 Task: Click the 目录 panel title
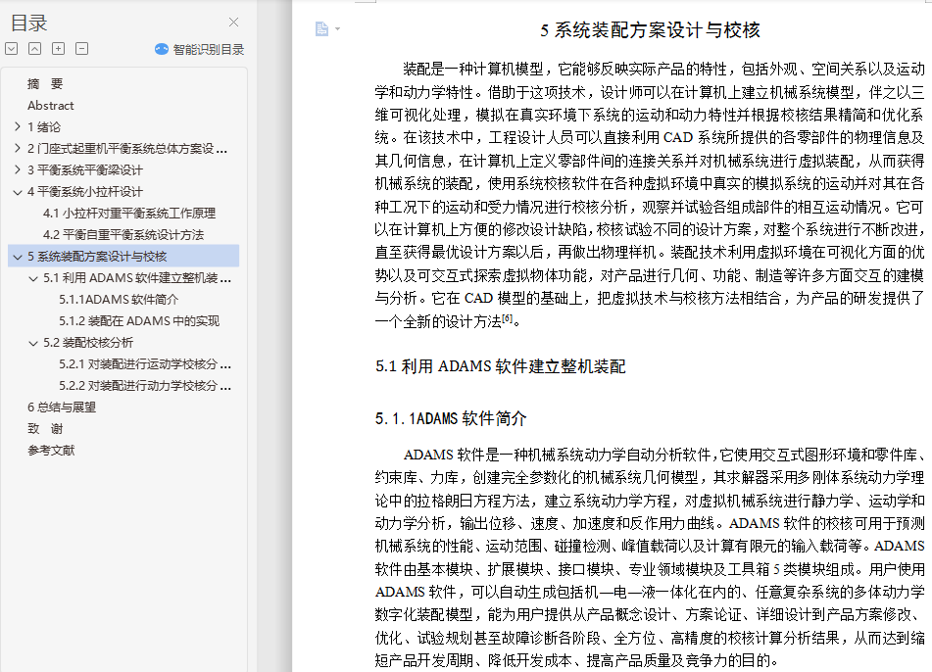coord(28,23)
